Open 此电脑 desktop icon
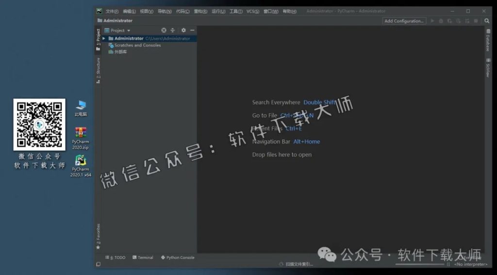Screen dimensions: 497x275 click(x=81, y=108)
